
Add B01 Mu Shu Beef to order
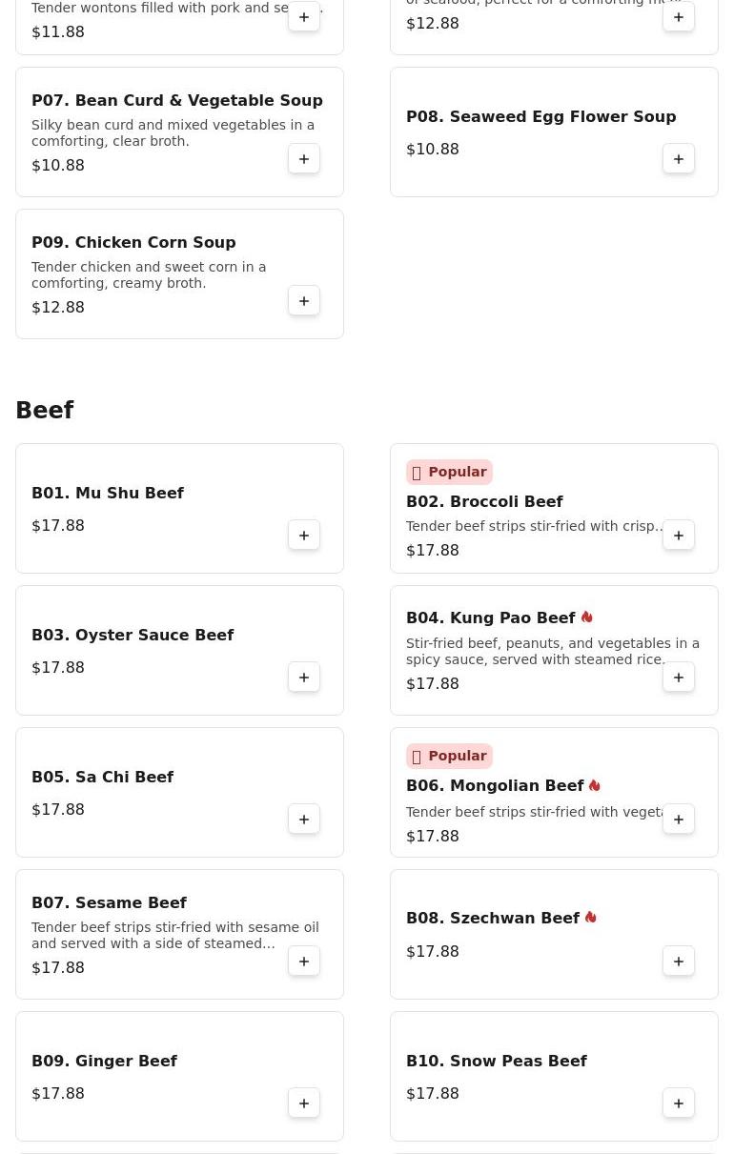(x=304, y=536)
